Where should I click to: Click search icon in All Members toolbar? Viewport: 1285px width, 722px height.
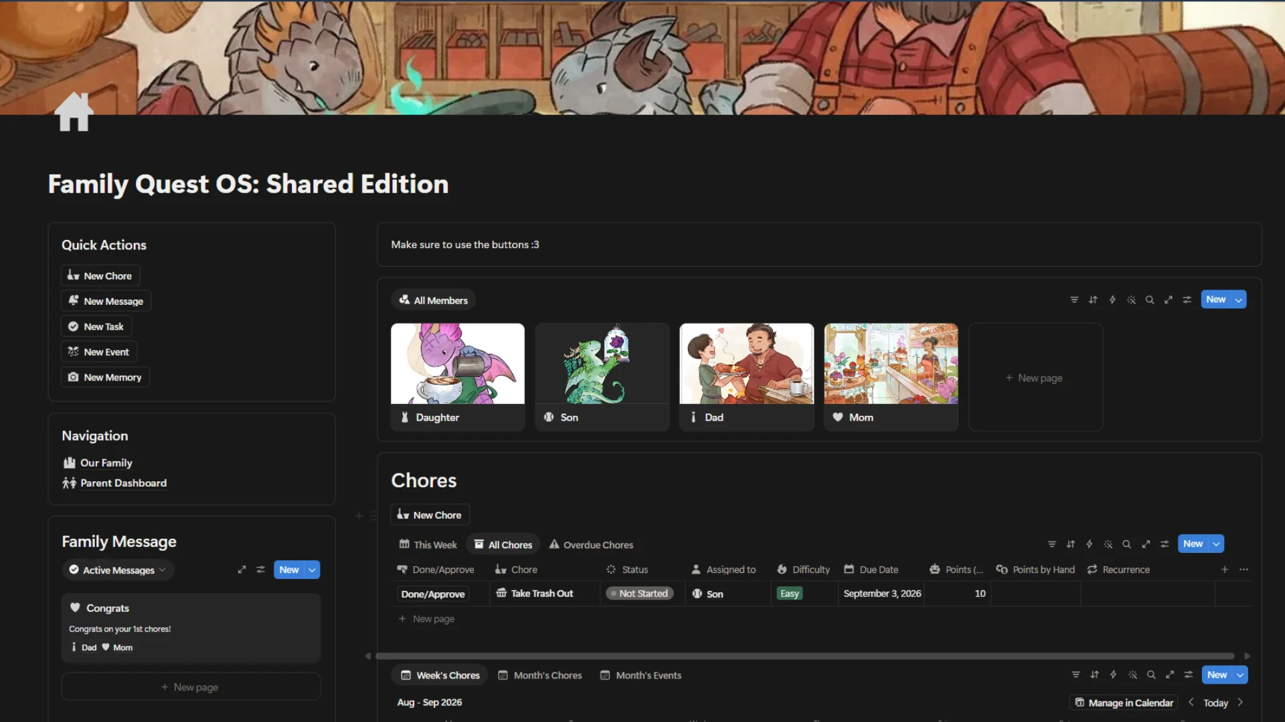(x=1150, y=300)
